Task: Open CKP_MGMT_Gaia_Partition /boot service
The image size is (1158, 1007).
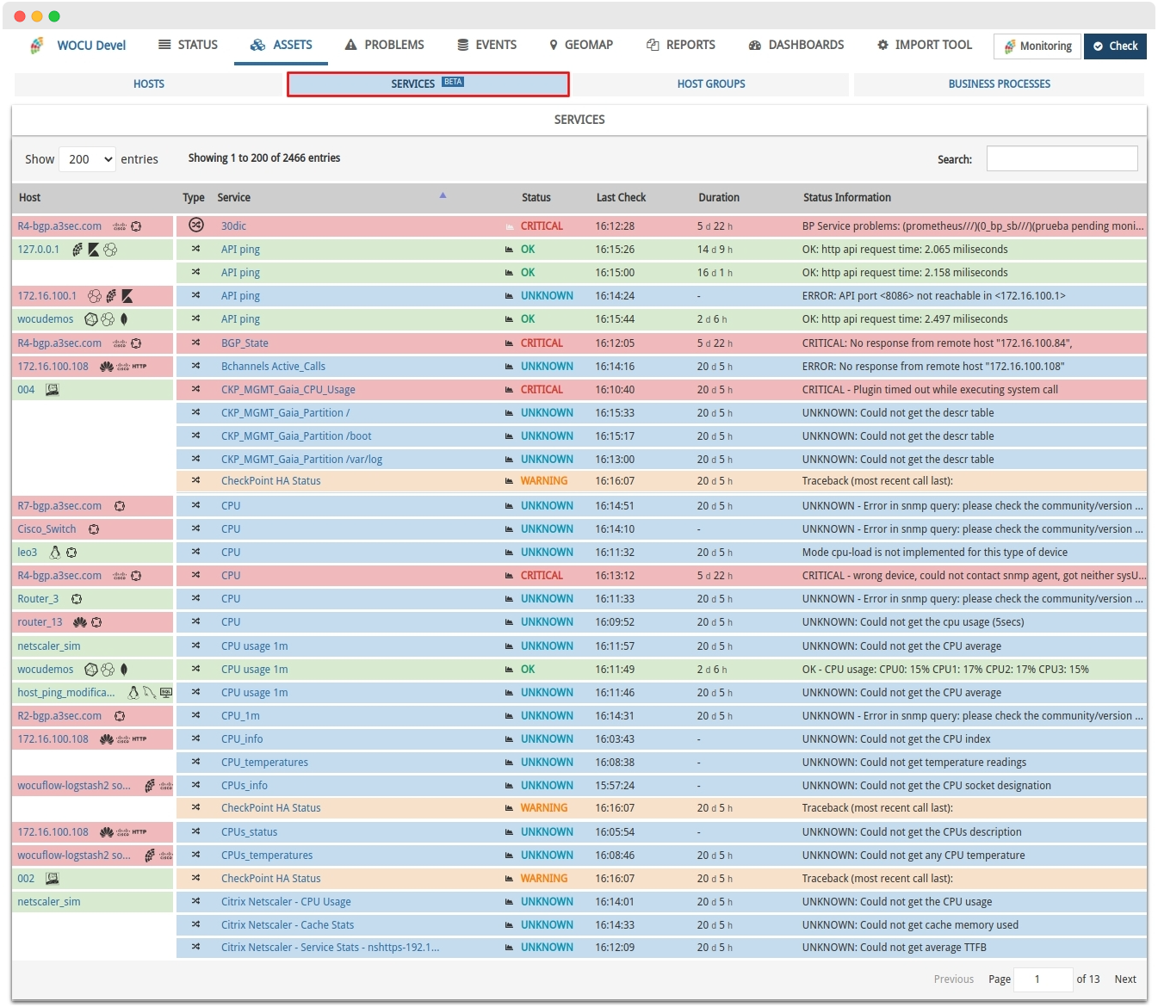Action: (x=296, y=436)
